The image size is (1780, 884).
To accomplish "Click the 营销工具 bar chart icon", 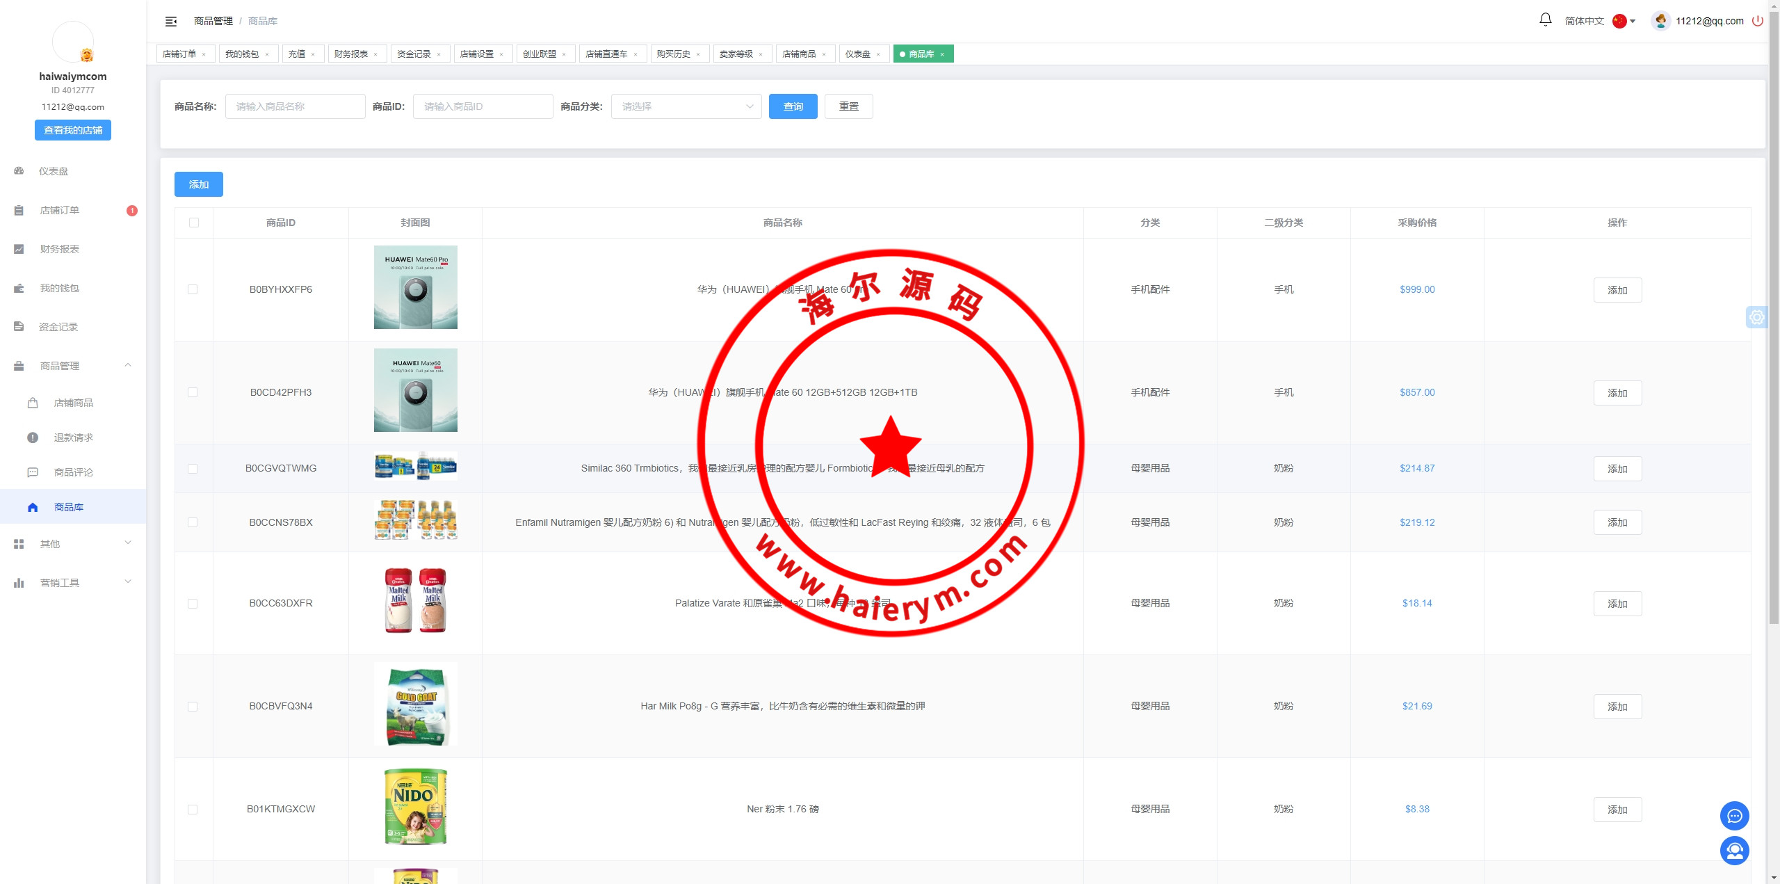I will point(19,583).
